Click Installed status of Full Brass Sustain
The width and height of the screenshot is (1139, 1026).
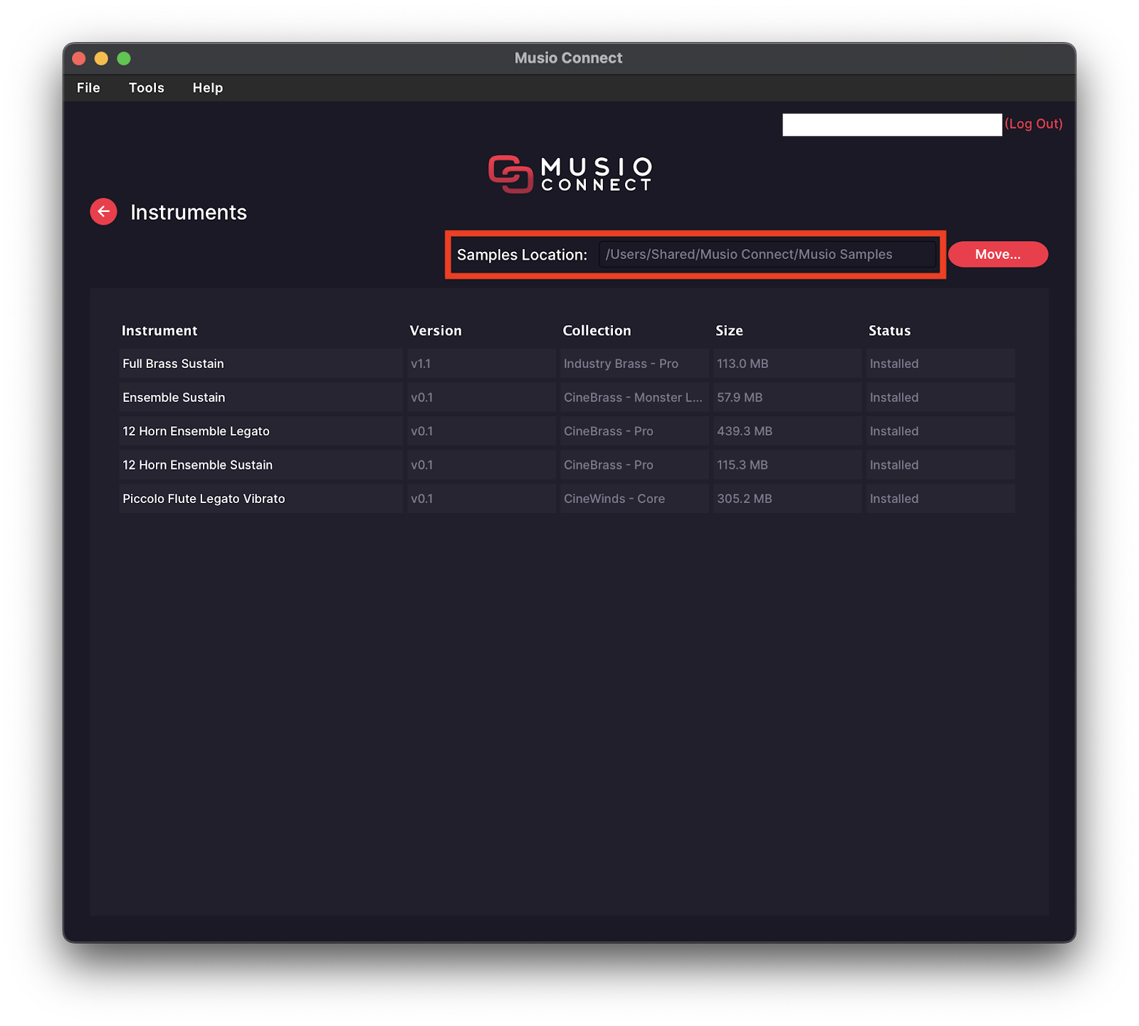click(x=940, y=364)
